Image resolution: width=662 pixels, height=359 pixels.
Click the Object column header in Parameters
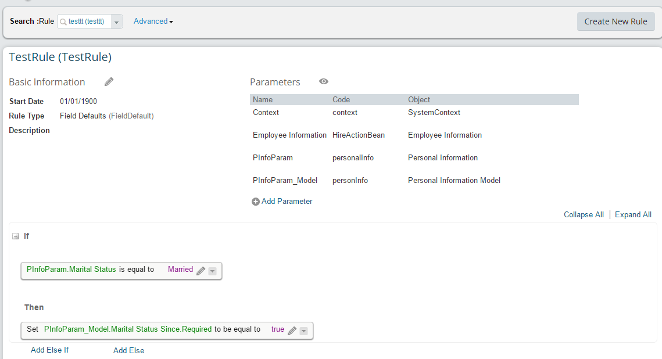tap(419, 99)
